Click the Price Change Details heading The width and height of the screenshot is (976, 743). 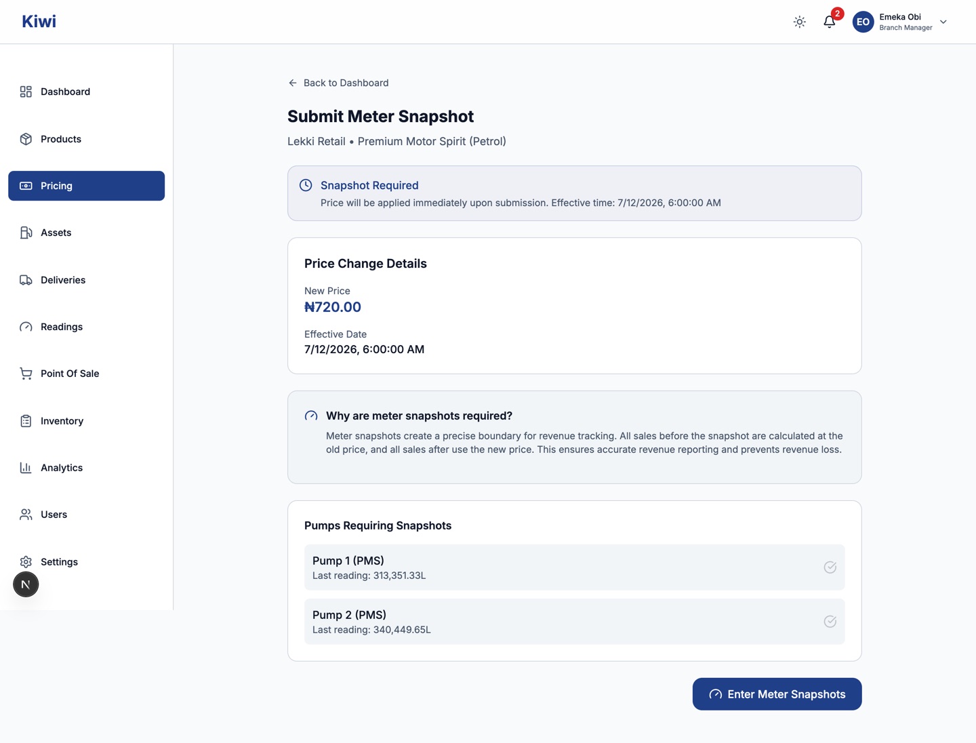point(365,264)
